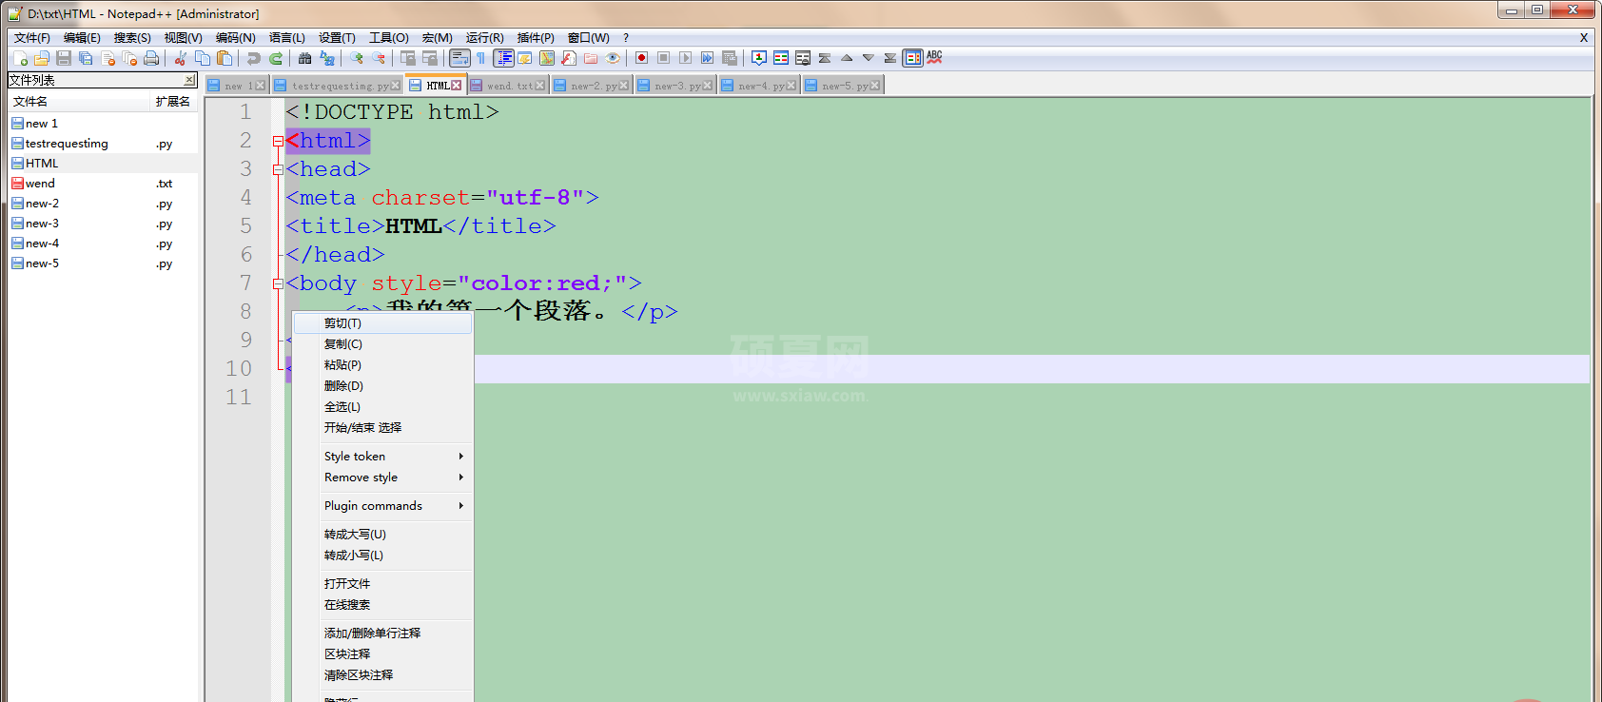Collapse the html fold marker on line 2
Image resolution: width=1602 pixels, height=702 pixels.
[x=278, y=141]
